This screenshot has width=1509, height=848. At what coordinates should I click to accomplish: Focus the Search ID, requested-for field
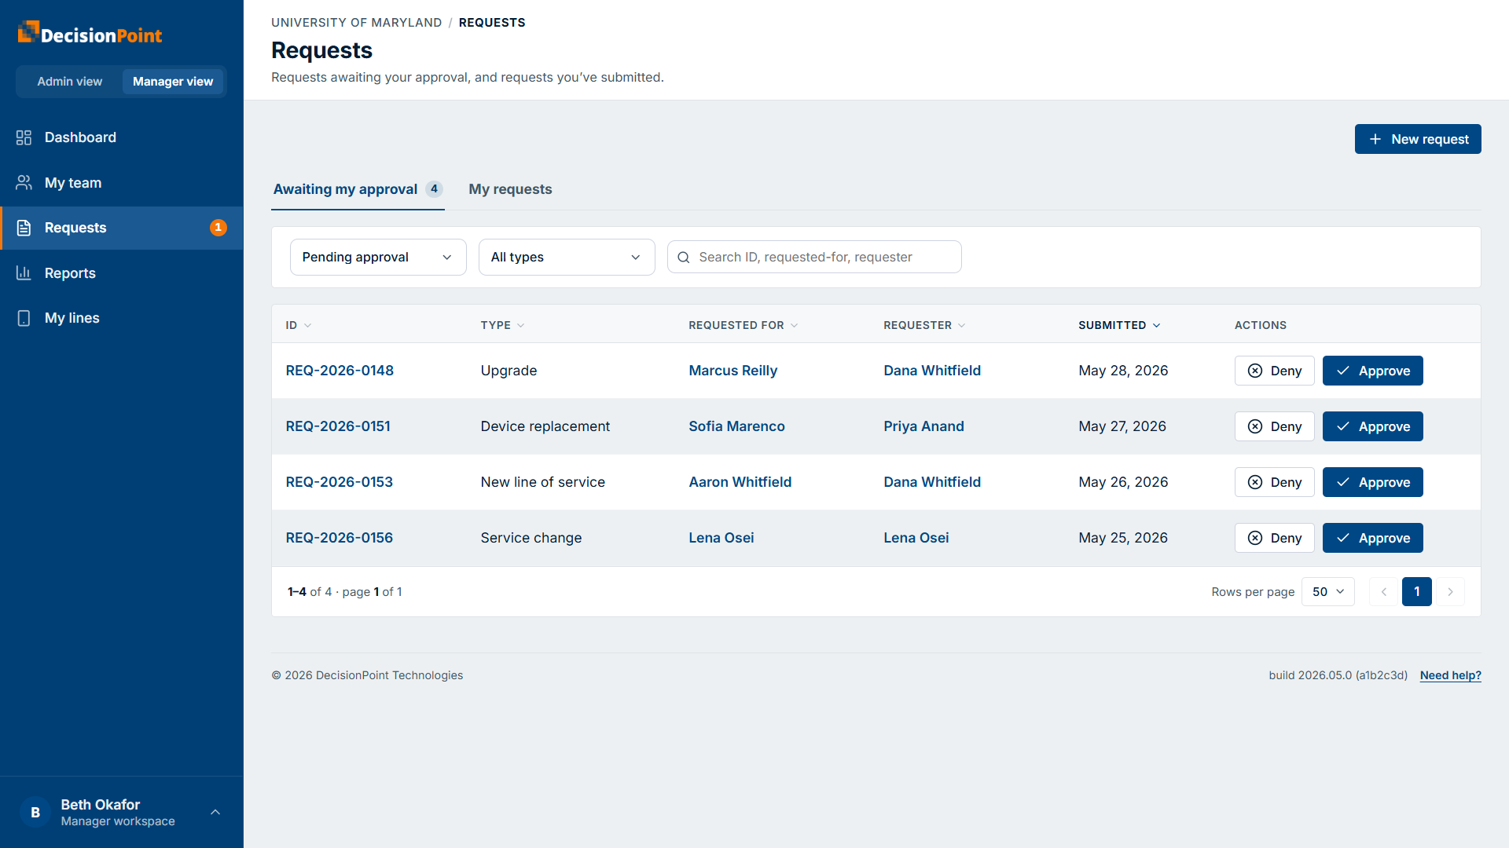click(814, 258)
